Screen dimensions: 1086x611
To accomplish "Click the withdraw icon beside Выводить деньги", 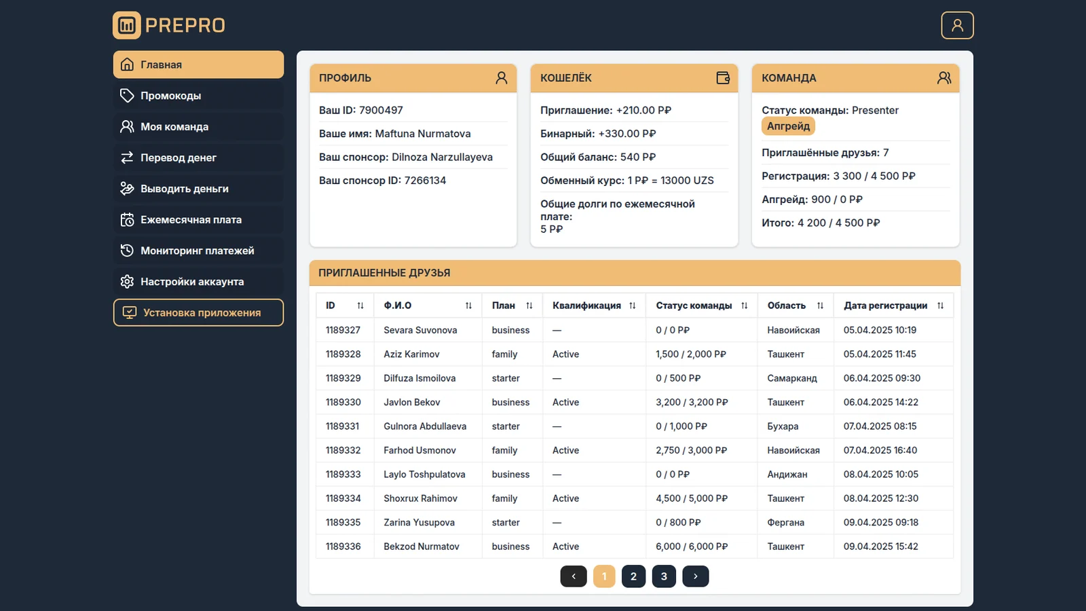I will pos(127,189).
